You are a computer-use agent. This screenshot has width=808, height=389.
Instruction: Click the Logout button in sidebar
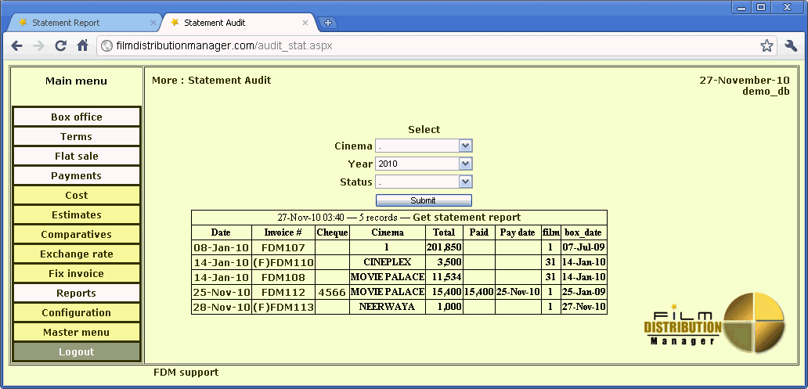pyautogui.click(x=77, y=352)
